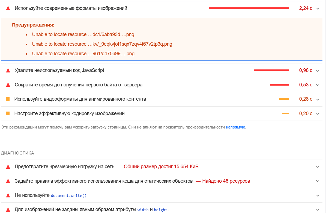Click 'Настройте эффективную кодировку изображений' title
The image size is (329, 213).
[x=70, y=113]
